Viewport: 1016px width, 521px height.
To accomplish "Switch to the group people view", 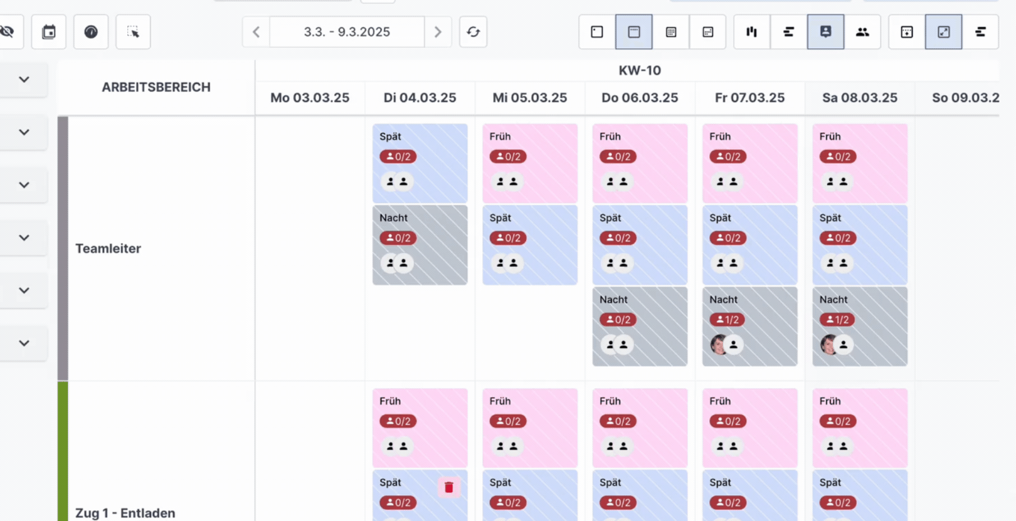I will coord(862,32).
